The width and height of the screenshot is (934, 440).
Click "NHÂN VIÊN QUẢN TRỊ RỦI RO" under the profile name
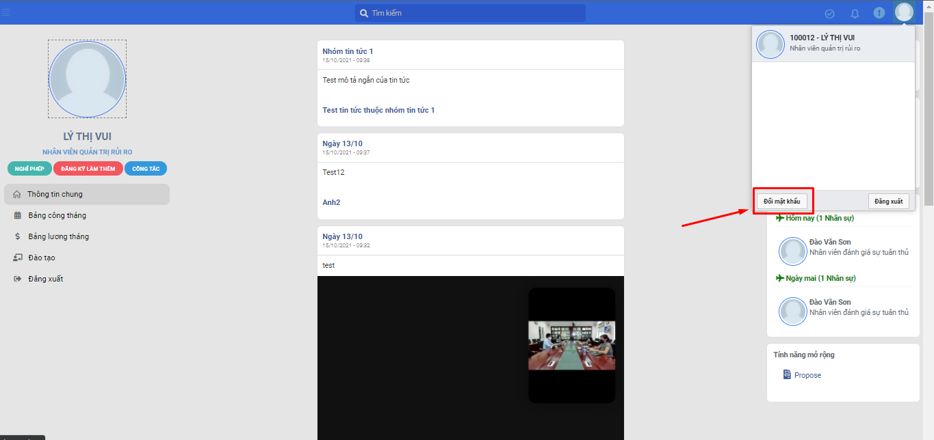coord(87,152)
